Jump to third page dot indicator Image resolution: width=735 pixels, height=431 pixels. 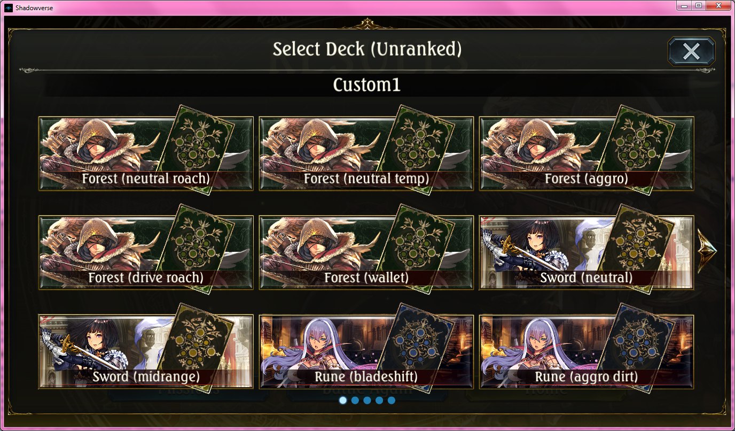[x=367, y=400]
